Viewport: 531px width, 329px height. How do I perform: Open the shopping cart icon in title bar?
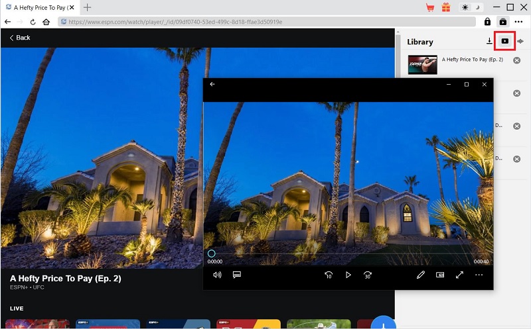pos(430,7)
